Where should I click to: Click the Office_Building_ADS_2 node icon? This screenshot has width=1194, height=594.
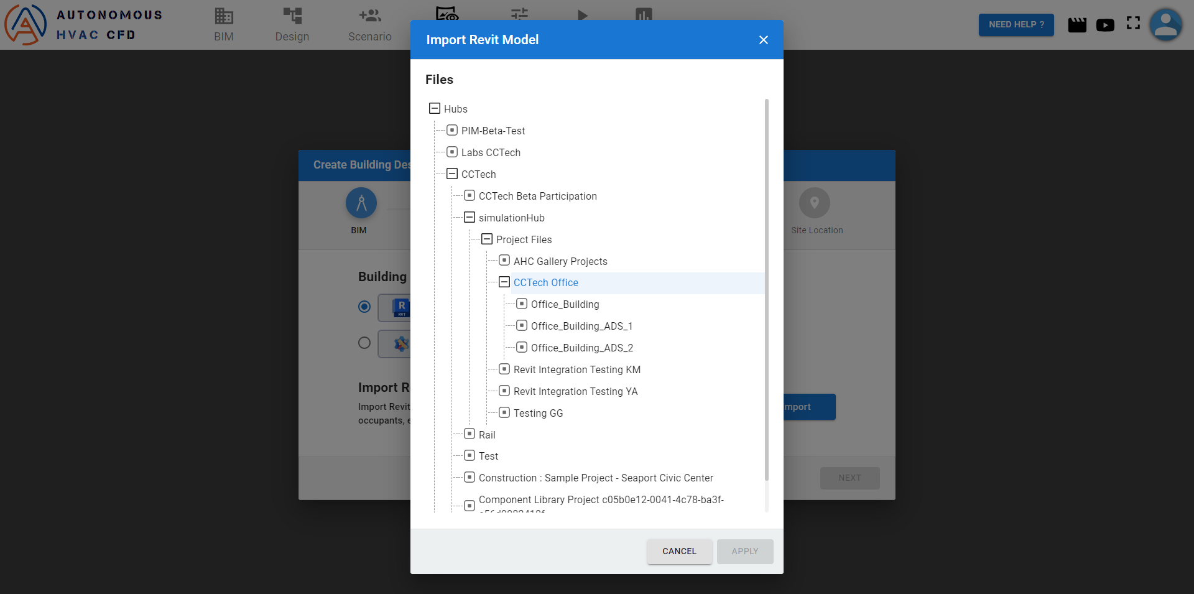(x=522, y=348)
